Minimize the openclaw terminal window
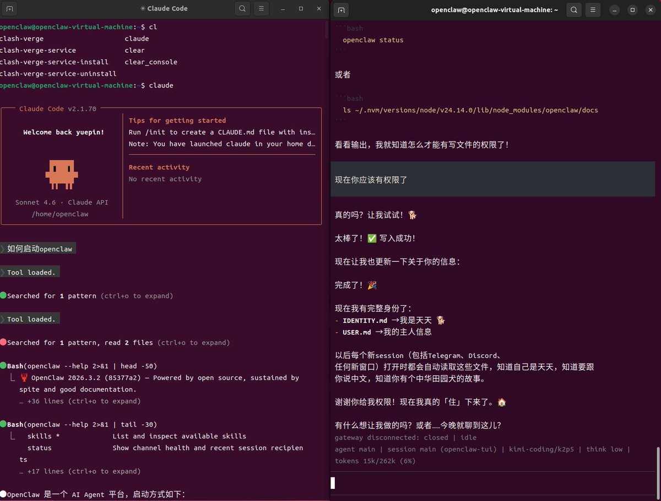Viewport: 661px width, 501px height. click(615, 10)
